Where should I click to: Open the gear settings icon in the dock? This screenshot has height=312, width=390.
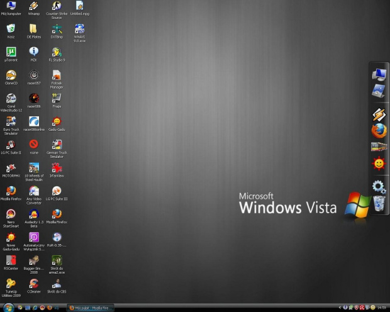click(x=379, y=187)
